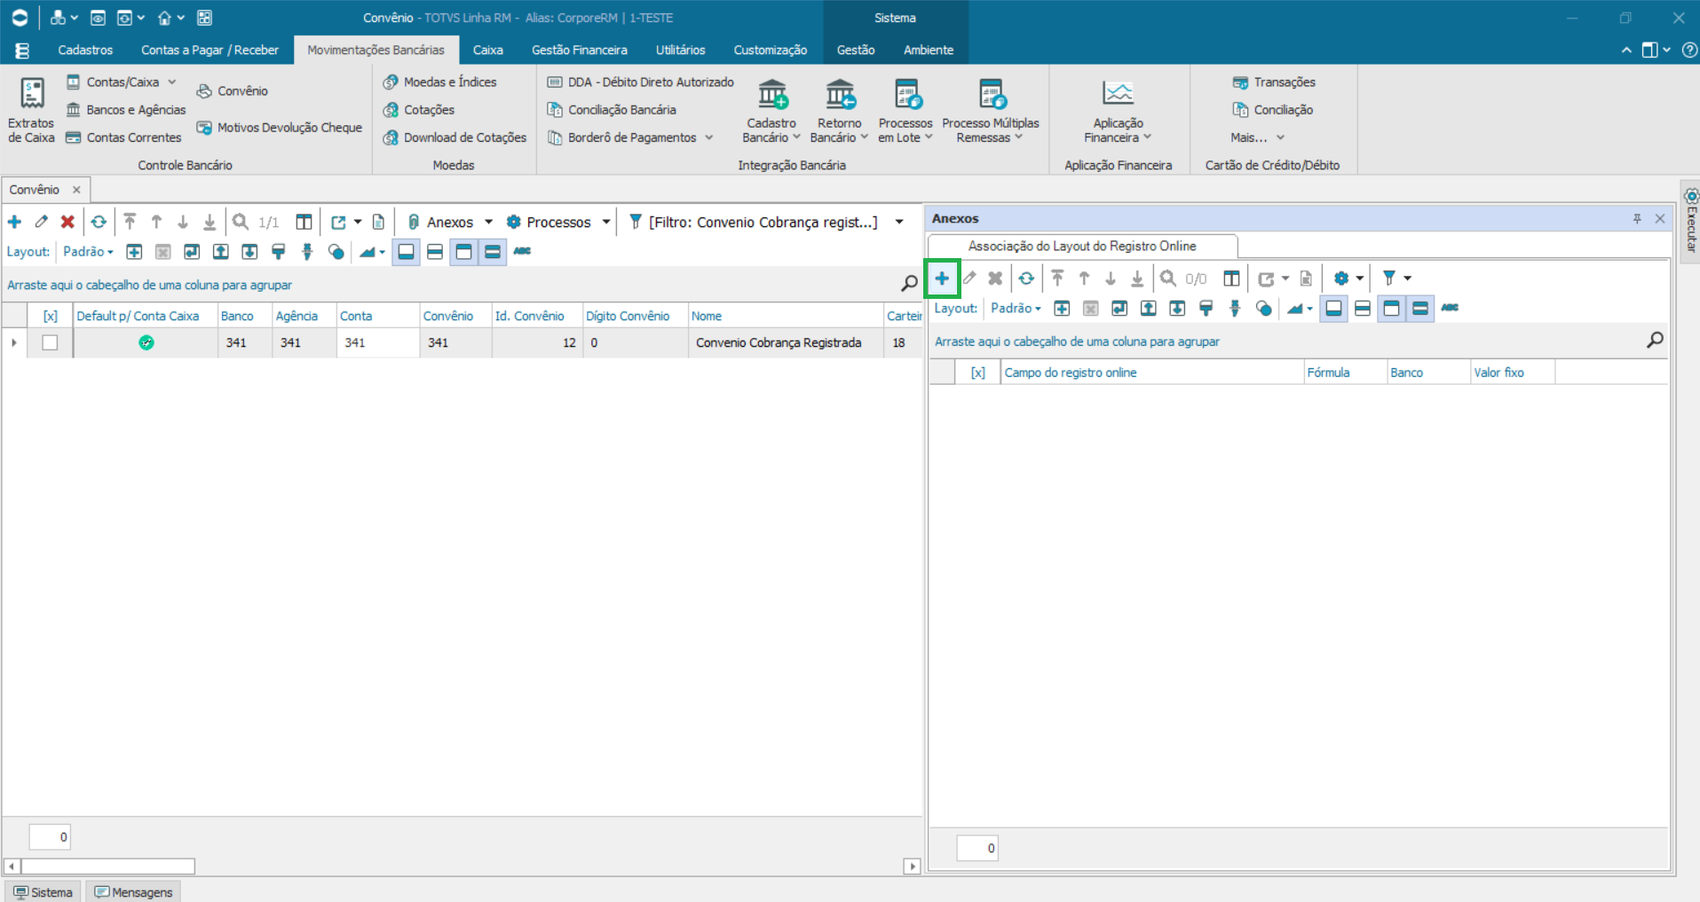This screenshot has height=902, width=1700.
Task: Switch to Contas a Pagar / Receber tab
Action: tap(210, 51)
